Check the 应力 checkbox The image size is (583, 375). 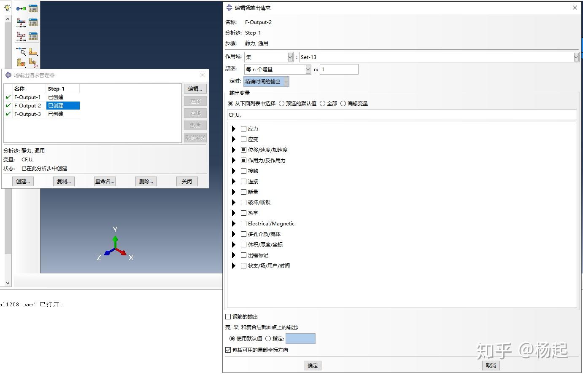(243, 129)
